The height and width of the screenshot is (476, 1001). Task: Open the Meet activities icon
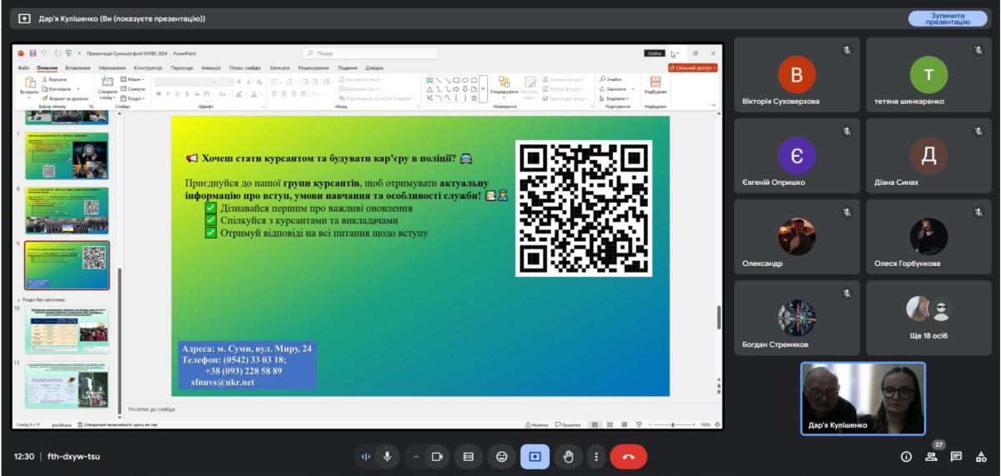tap(981, 457)
